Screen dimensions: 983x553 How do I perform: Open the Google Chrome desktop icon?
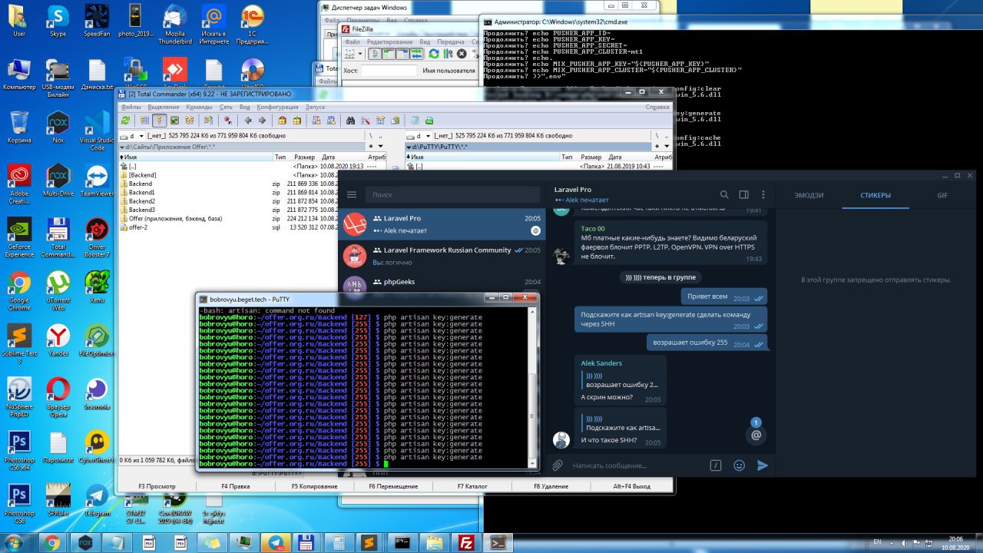coord(19,288)
